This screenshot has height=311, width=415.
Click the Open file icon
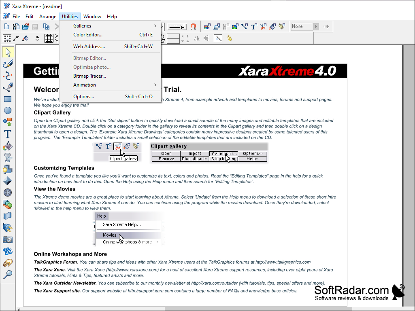pyautogui.click(x=26, y=26)
